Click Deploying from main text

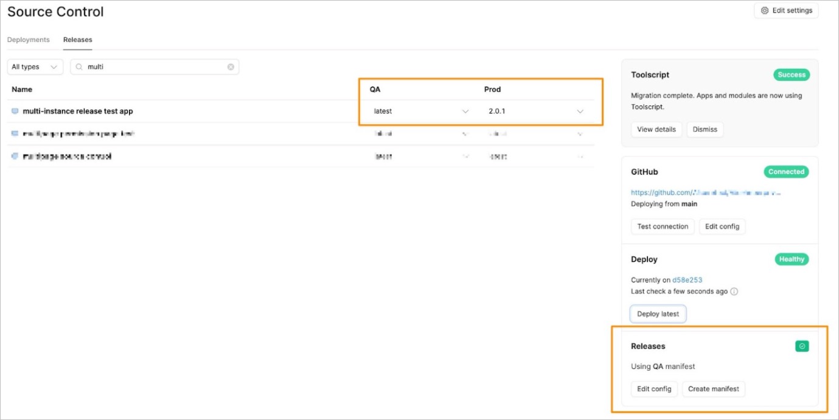click(x=664, y=204)
